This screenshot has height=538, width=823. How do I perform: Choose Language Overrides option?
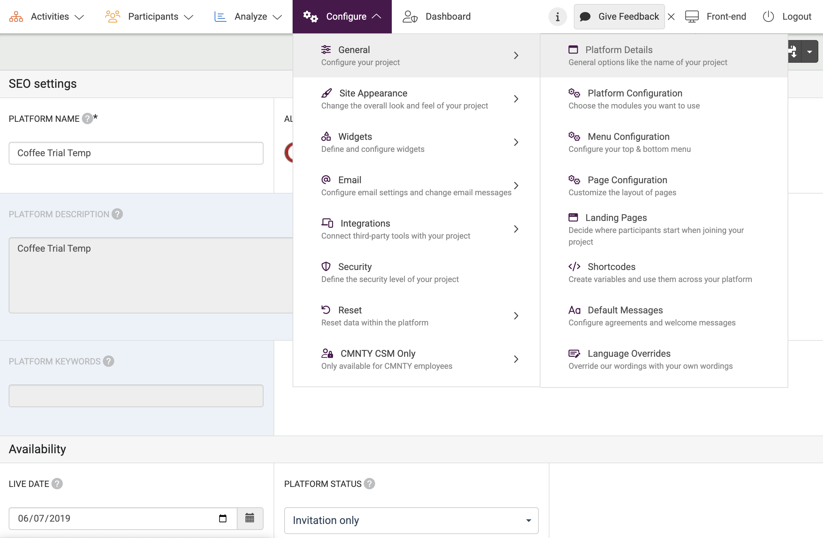629,353
